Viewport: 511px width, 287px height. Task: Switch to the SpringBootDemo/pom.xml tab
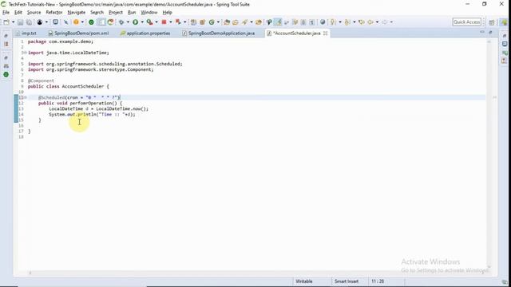(78, 33)
